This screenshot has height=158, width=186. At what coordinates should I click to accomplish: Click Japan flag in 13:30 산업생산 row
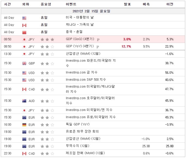pyautogui.click(x=24, y=54)
